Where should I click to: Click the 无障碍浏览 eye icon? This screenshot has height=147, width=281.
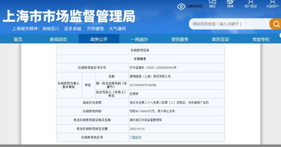(181, 6)
